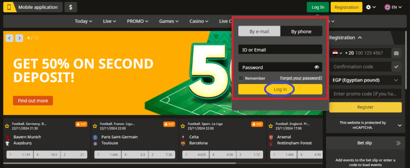Open the Forgot your password link
410x168 pixels.
point(301,78)
